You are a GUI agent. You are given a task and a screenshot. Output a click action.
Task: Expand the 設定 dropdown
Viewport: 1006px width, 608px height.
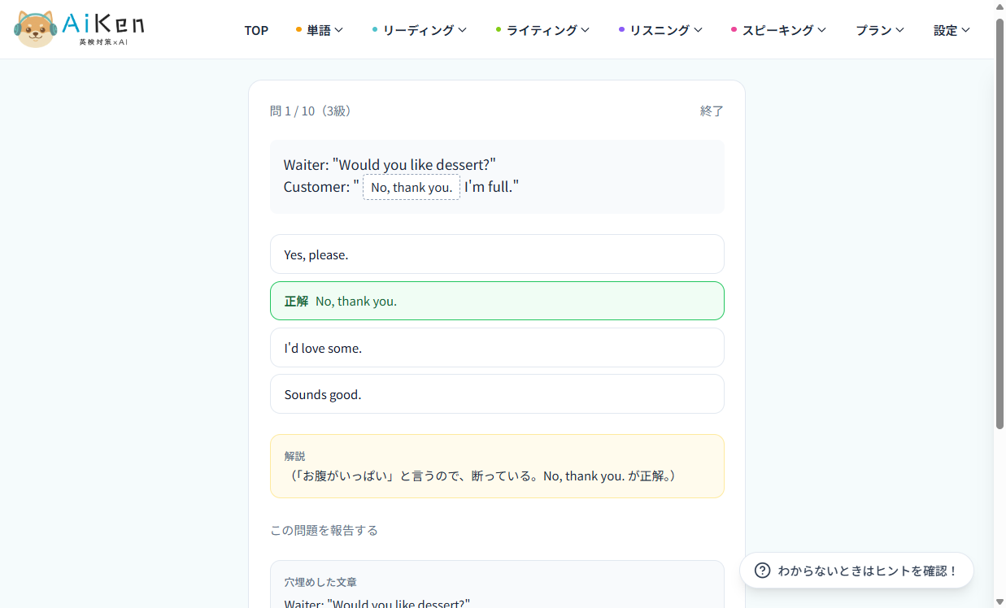click(x=952, y=30)
